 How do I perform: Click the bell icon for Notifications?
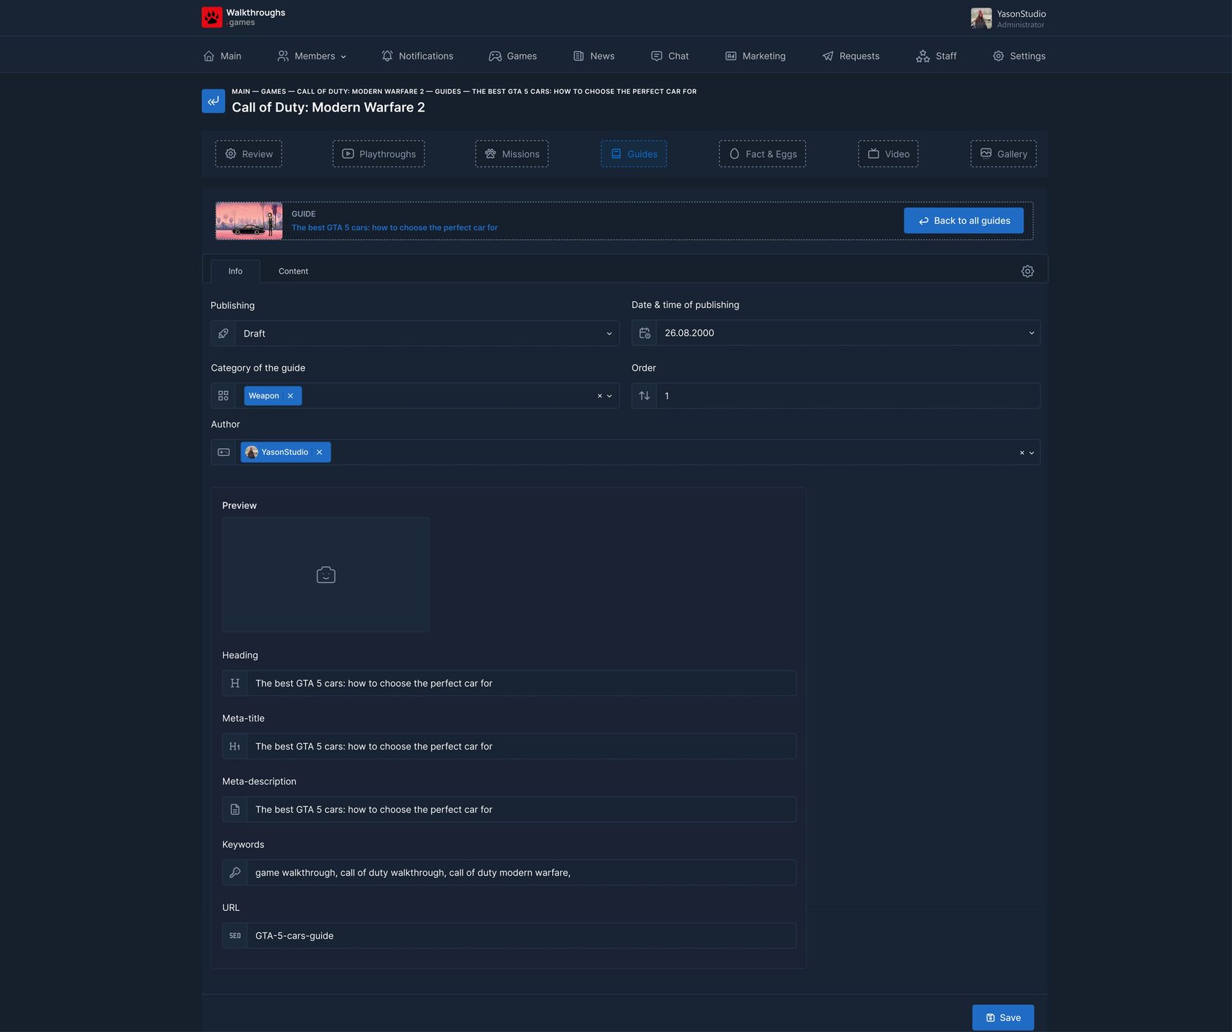pos(387,56)
